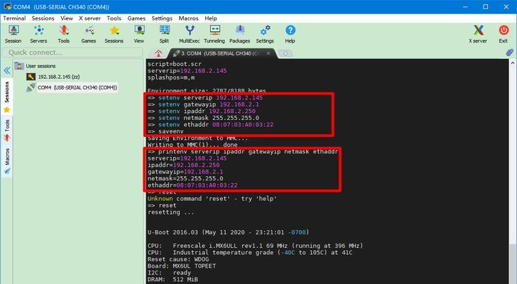Image resolution: width=517 pixels, height=284 pixels.
Task: Click the MobaXterm title bar app icon
Action: pos(7,6)
